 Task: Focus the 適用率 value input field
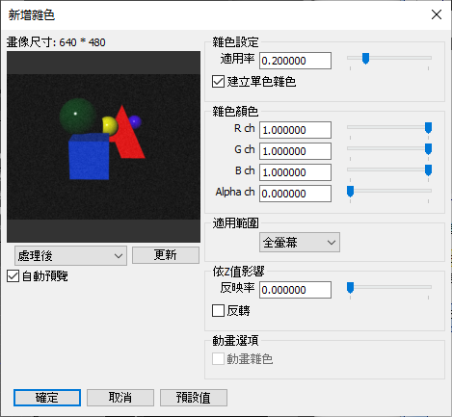coord(295,61)
